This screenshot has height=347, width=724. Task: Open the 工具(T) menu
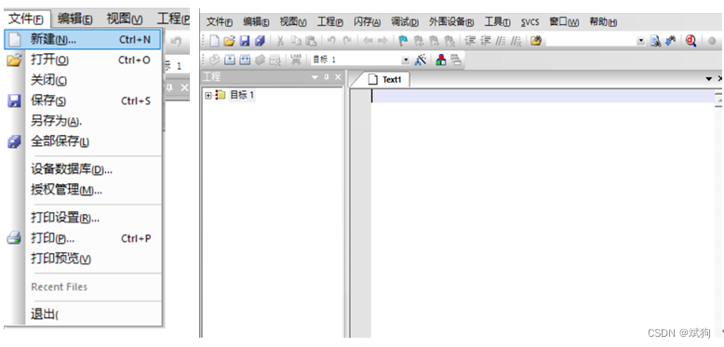[x=497, y=22]
